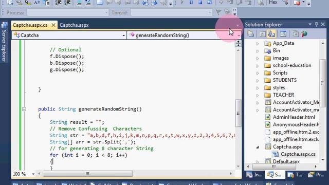Viewport: 329px width, 185px height.
Task: Select Captcha.aspx.cs in Solution Explorer
Action: pos(298,154)
